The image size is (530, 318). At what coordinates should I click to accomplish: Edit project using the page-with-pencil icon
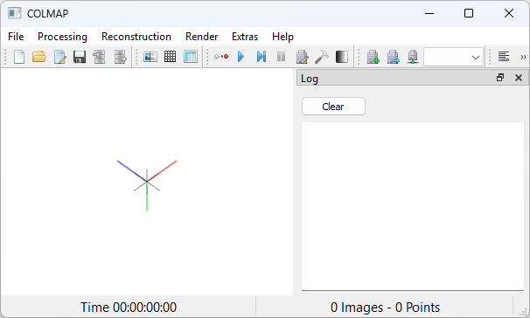[x=59, y=57]
